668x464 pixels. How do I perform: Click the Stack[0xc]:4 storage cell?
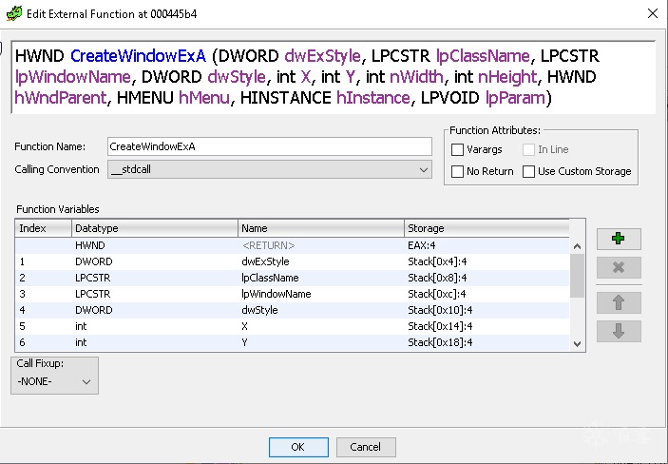coord(487,294)
